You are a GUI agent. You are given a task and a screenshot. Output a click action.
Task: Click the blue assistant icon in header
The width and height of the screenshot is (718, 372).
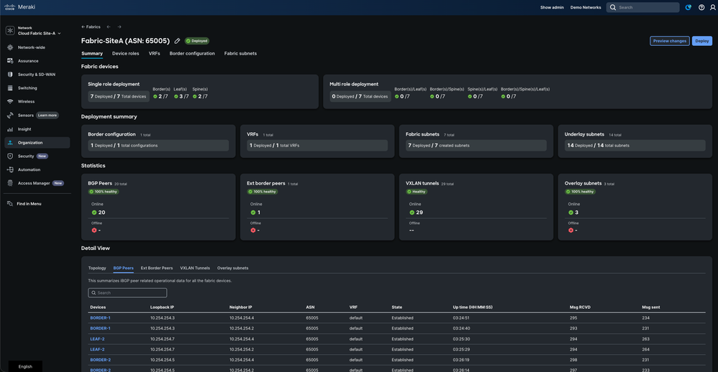(x=689, y=7)
